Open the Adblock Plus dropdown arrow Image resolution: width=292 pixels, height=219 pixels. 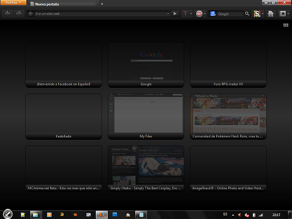(x=205, y=14)
